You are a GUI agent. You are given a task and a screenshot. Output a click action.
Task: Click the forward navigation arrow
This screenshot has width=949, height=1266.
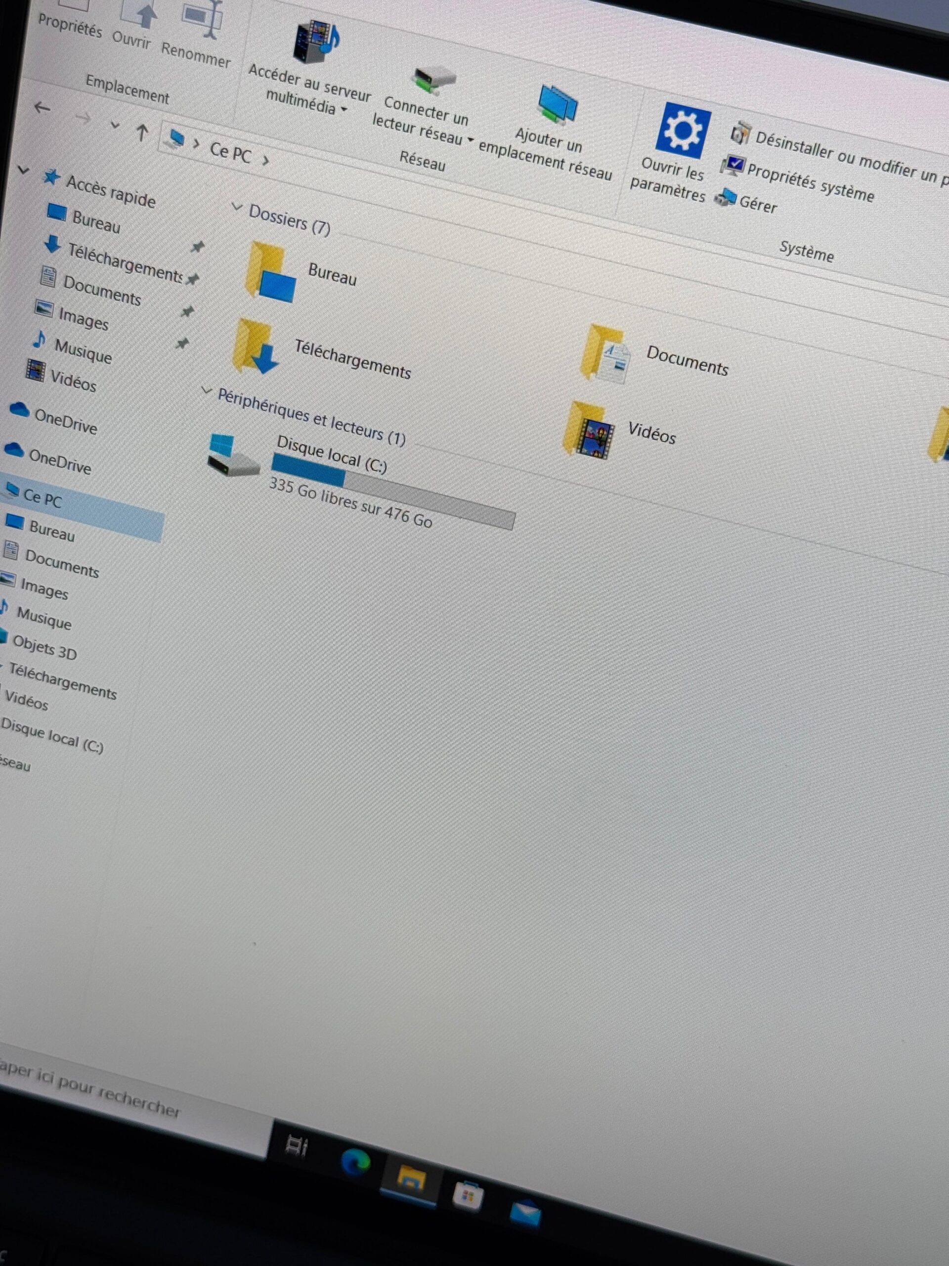point(84,118)
